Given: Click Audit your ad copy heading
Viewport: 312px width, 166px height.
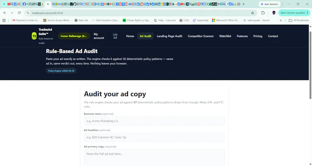Looking at the screenshot, I should point(115,94).
